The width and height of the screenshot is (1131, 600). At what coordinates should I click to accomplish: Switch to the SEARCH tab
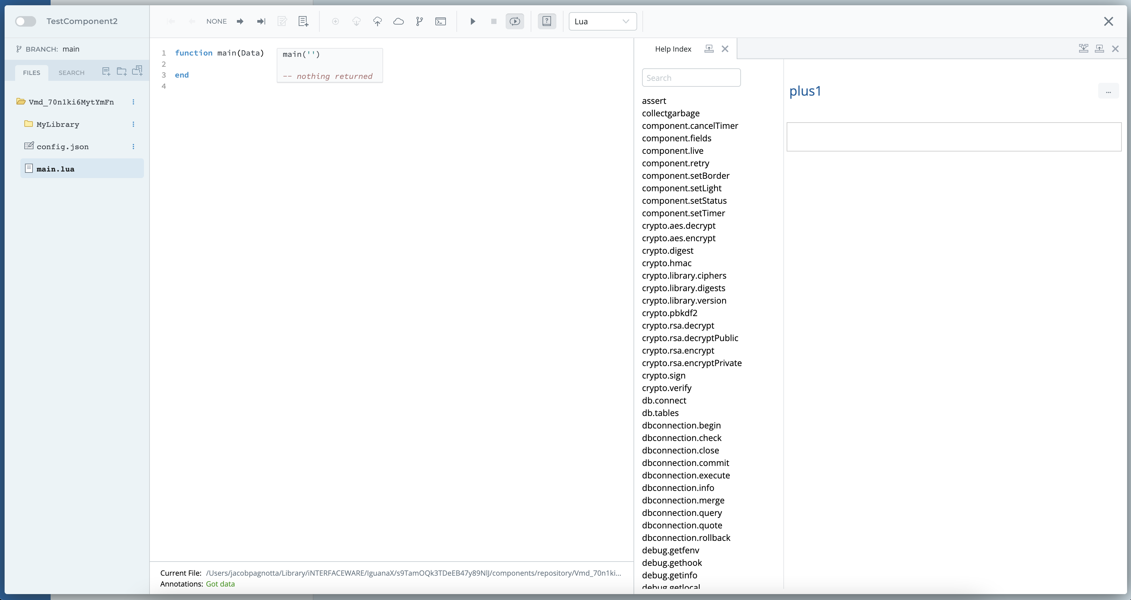pos(72,73)
